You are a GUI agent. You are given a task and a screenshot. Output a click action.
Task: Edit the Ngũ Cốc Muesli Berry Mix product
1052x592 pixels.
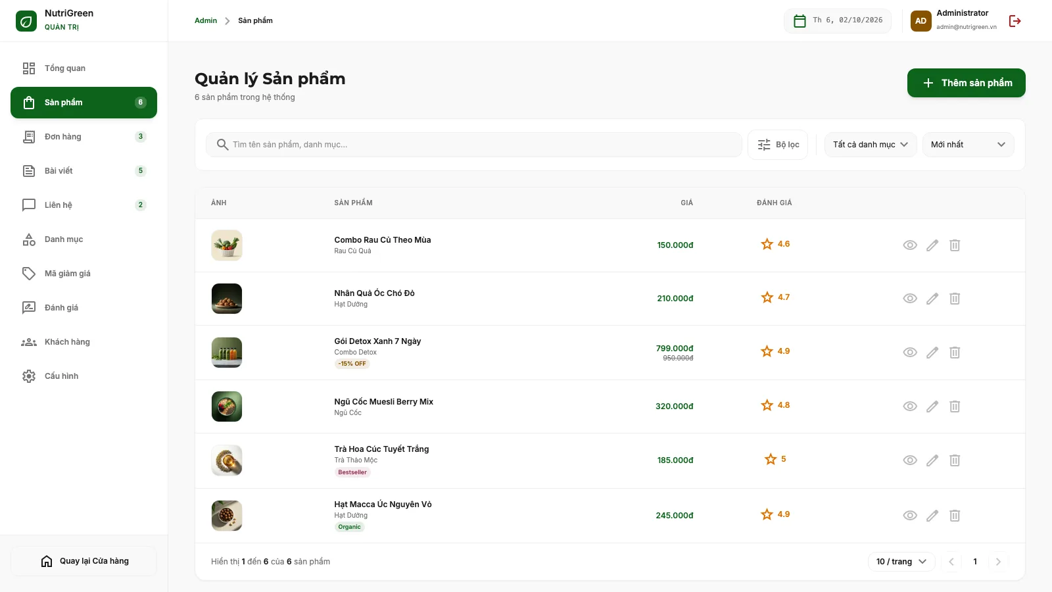pyautogui.click(x=932, y=407)
